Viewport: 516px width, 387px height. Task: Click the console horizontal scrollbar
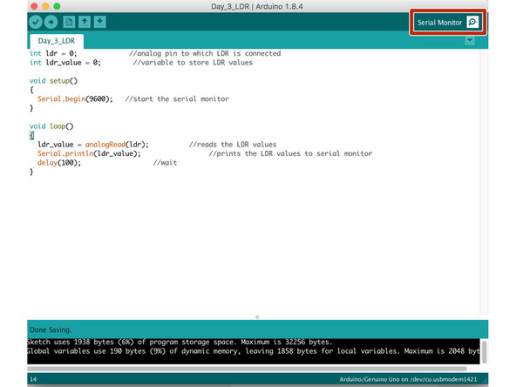click(247, 369)
